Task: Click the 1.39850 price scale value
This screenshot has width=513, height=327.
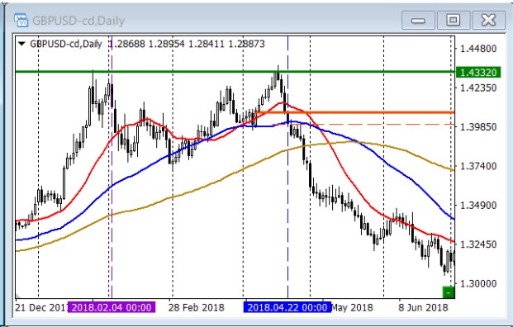Action: coord(478,126)
